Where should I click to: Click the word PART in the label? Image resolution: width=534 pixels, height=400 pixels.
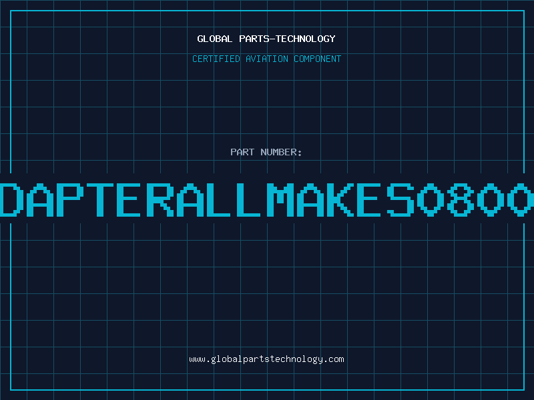coord(242,152)
